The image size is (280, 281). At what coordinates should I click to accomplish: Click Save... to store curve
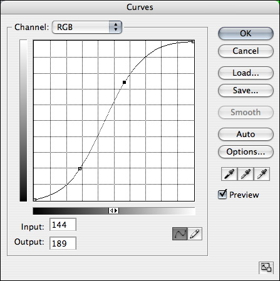pyautogui.click(x=246, y=90)
